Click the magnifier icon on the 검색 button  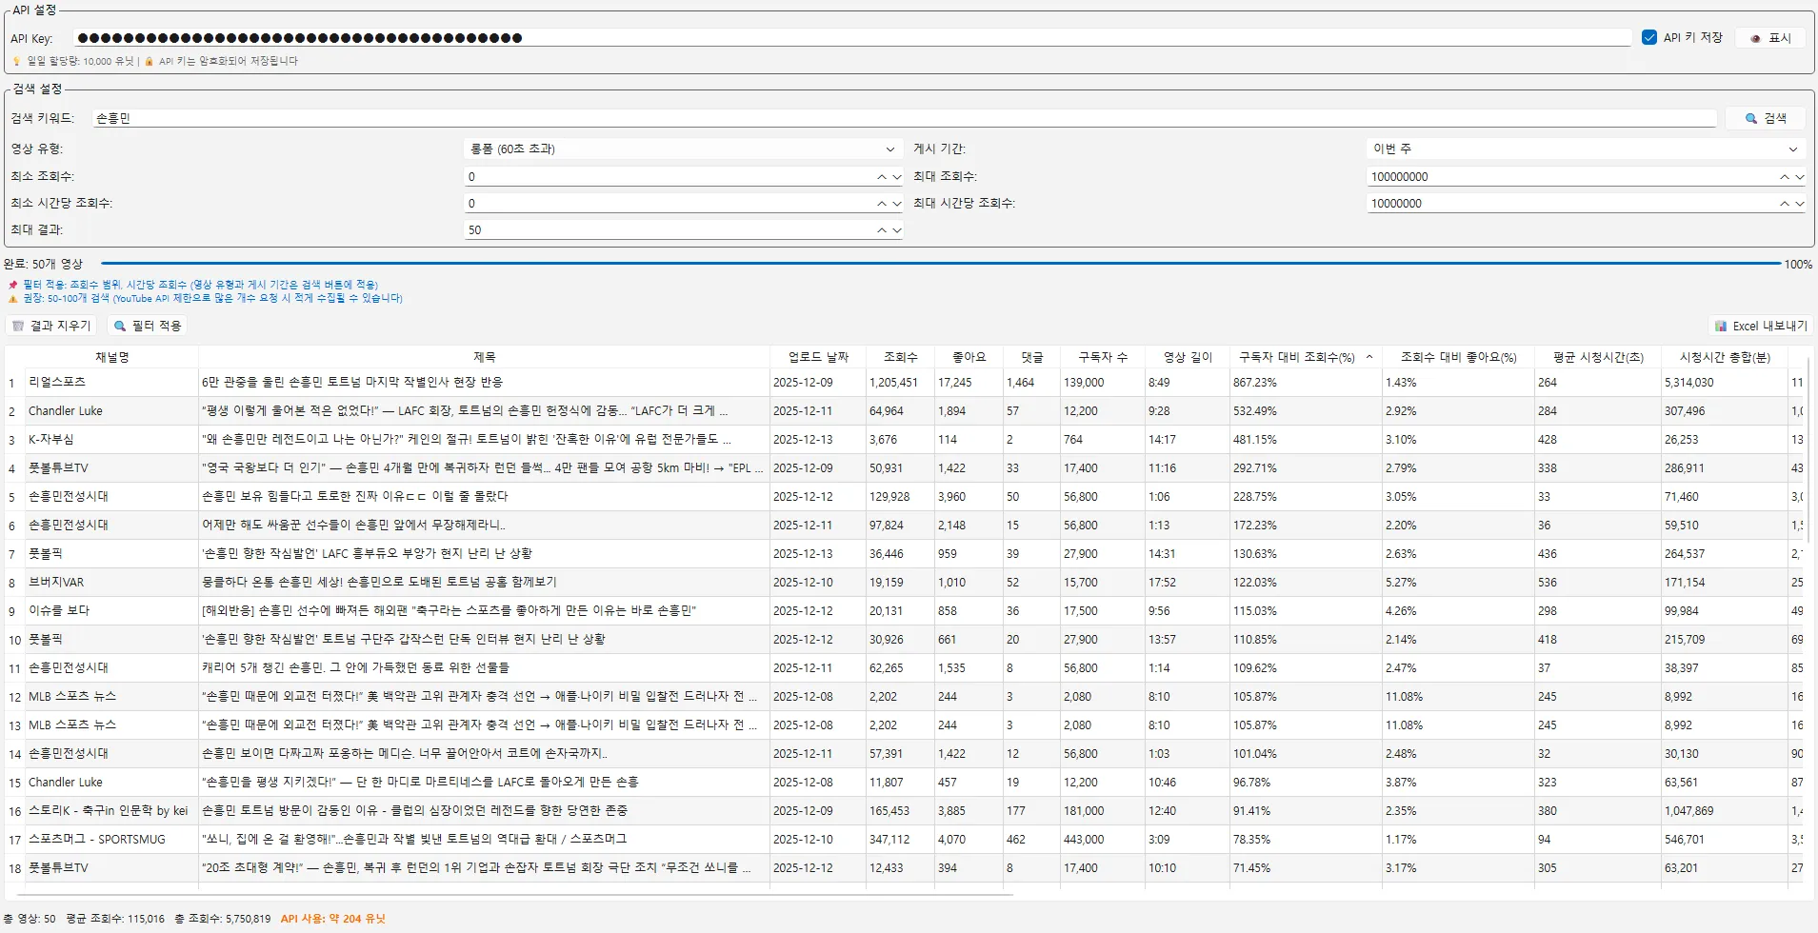pyautogui.click(x=1749, y=117)
